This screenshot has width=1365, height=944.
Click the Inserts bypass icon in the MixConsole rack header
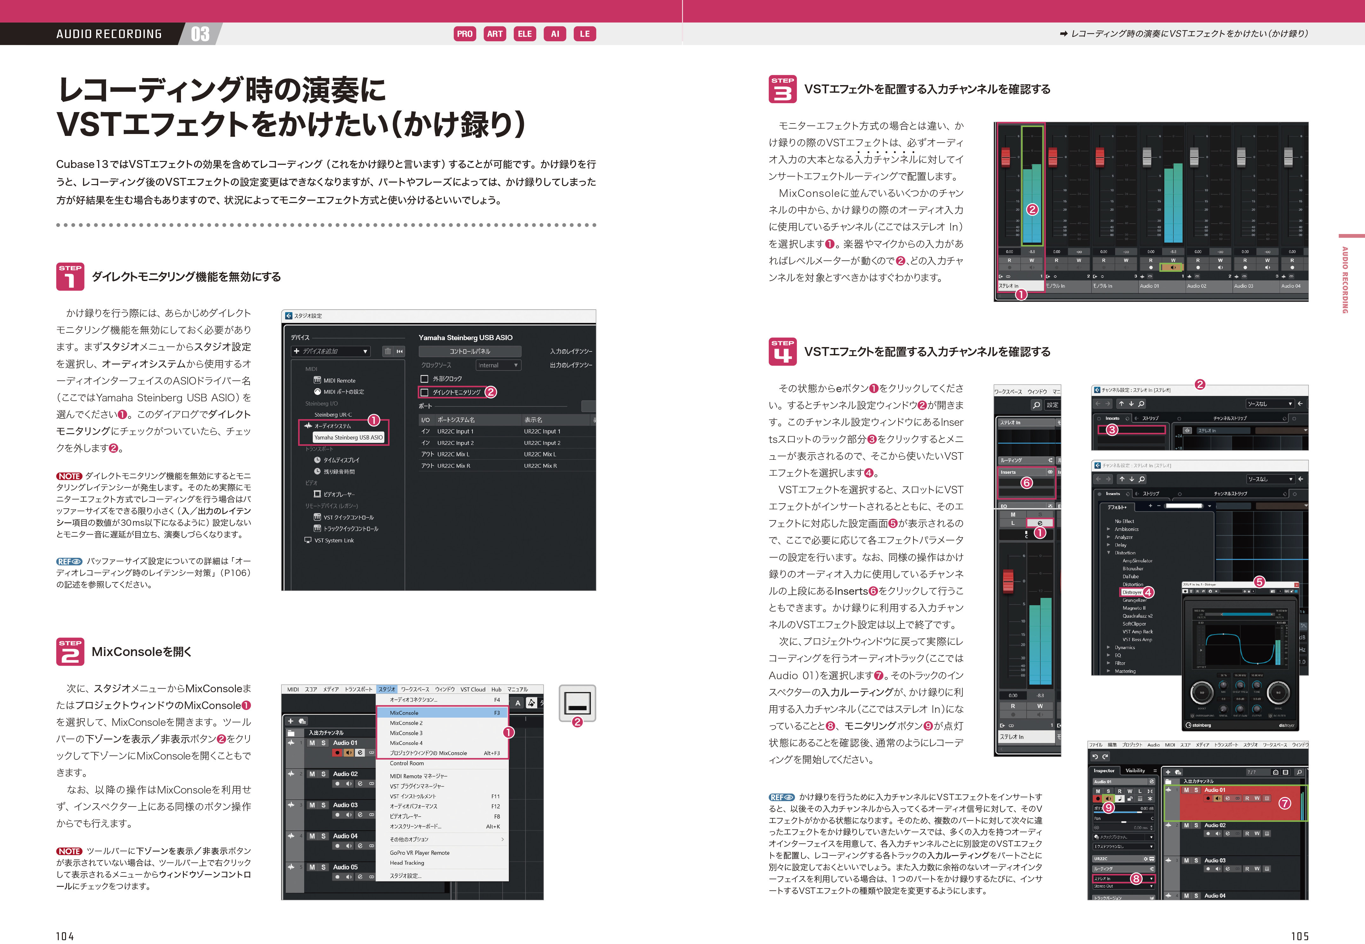[1050, 472]
